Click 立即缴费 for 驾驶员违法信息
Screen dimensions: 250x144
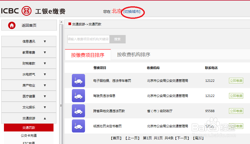click(x=236, y=96)
